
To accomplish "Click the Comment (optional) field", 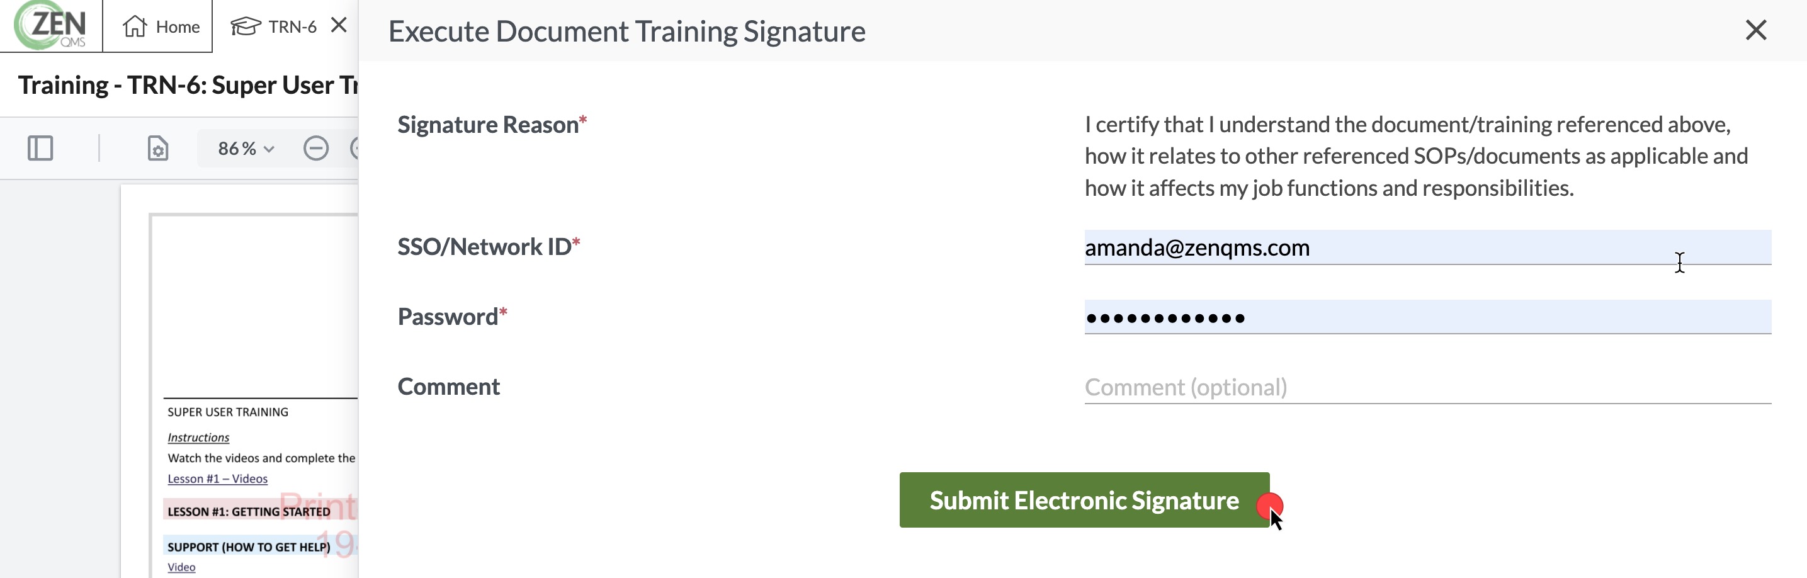I will [x=1427, y=387].
